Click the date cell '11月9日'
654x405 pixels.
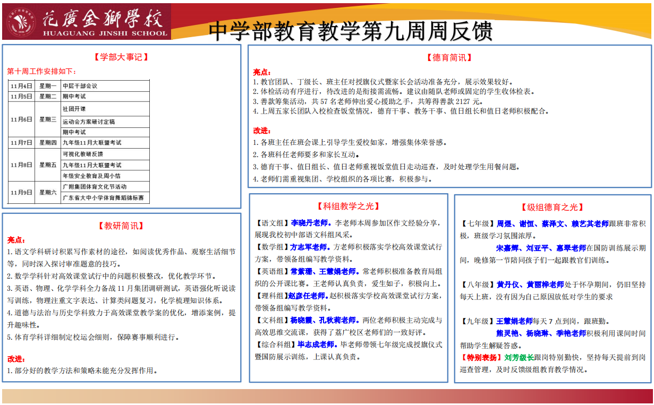coord(22,192)
